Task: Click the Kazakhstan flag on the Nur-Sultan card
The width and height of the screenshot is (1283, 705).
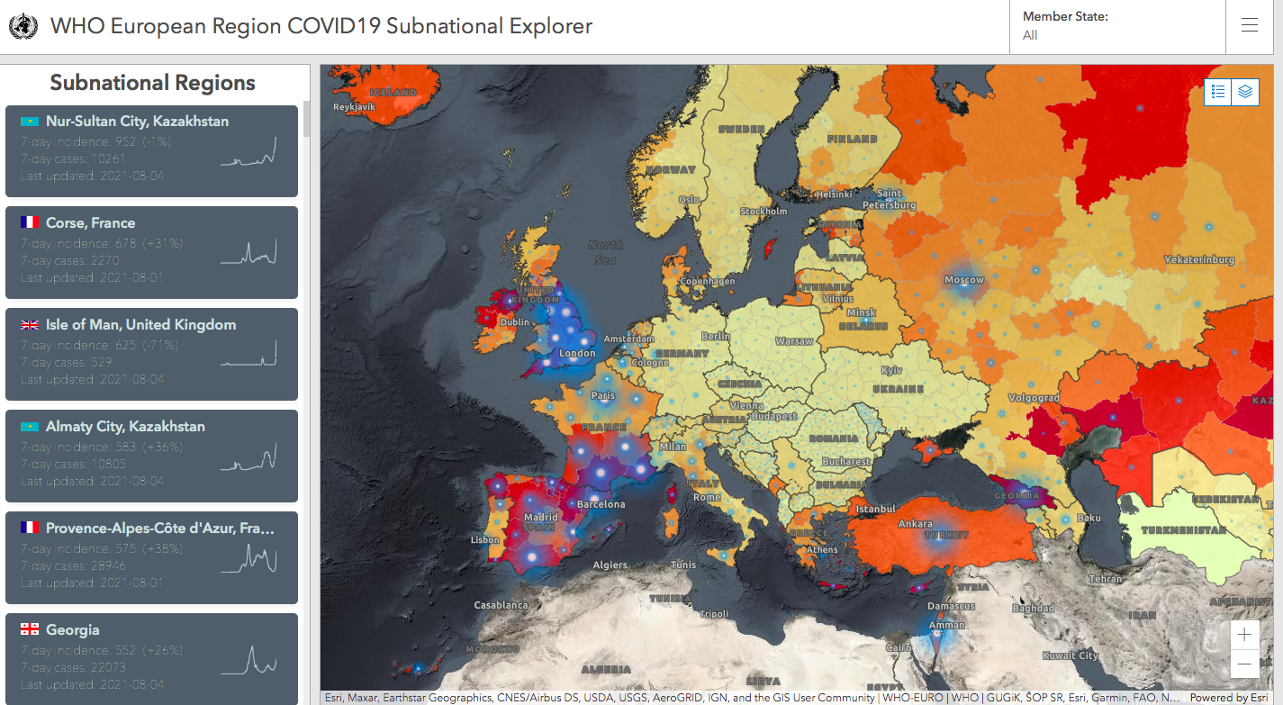Action: (x=30, y=122)
